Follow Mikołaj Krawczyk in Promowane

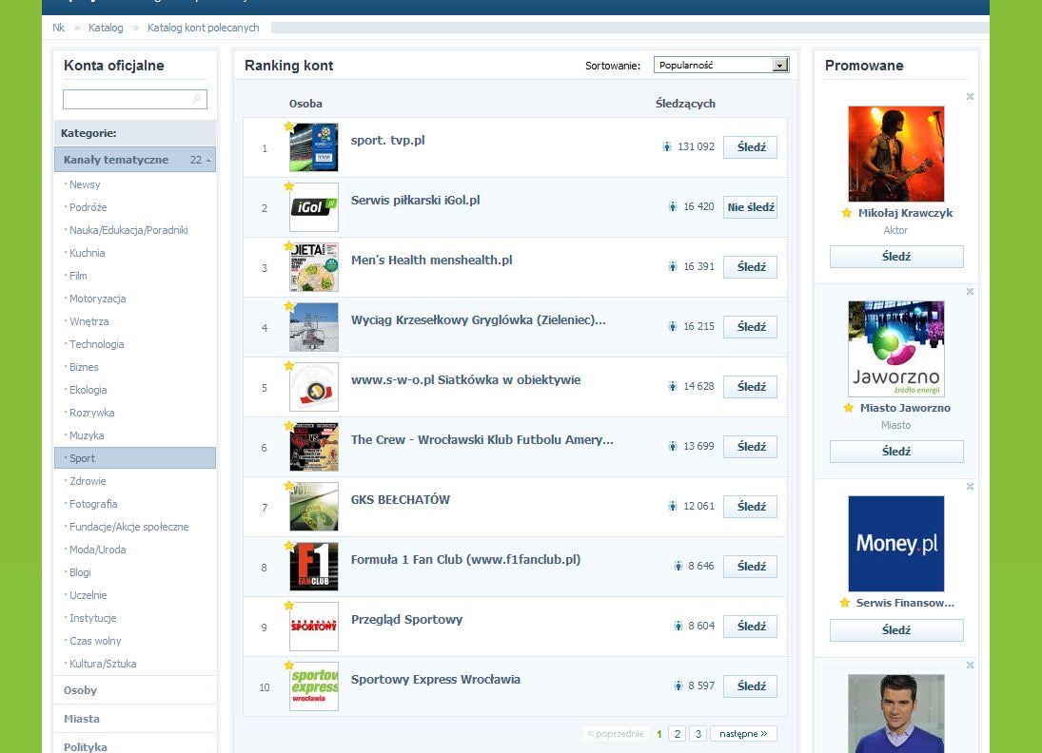point(896,257)
